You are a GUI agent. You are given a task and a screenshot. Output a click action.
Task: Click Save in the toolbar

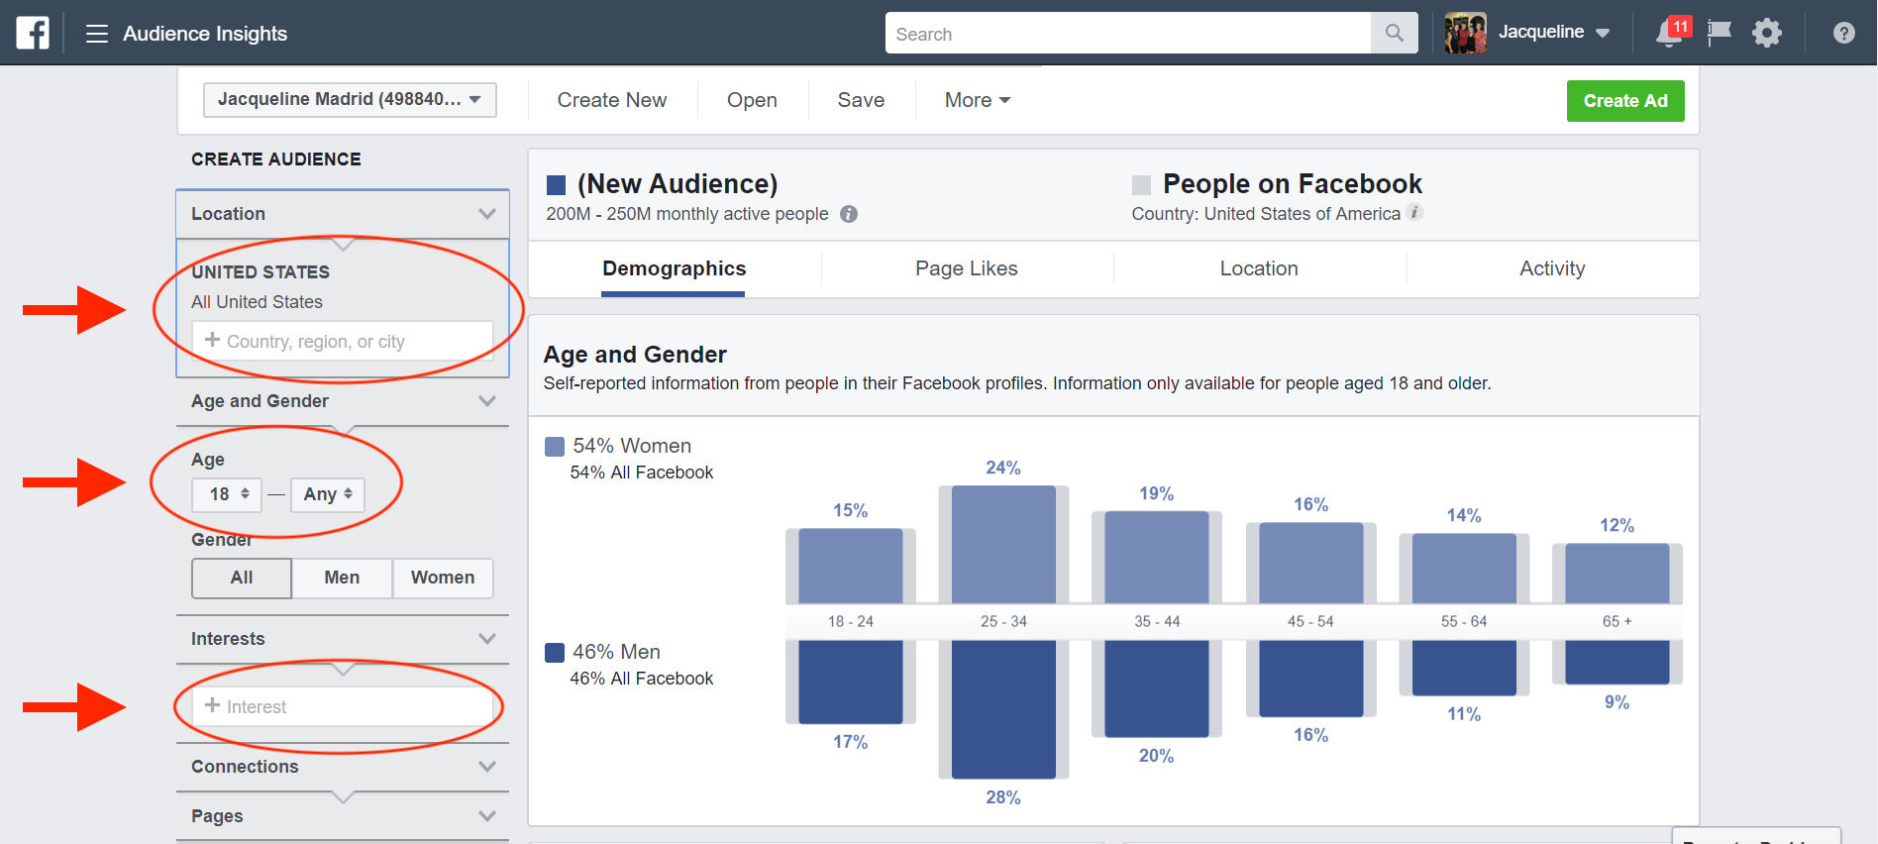tap(861, 100)
